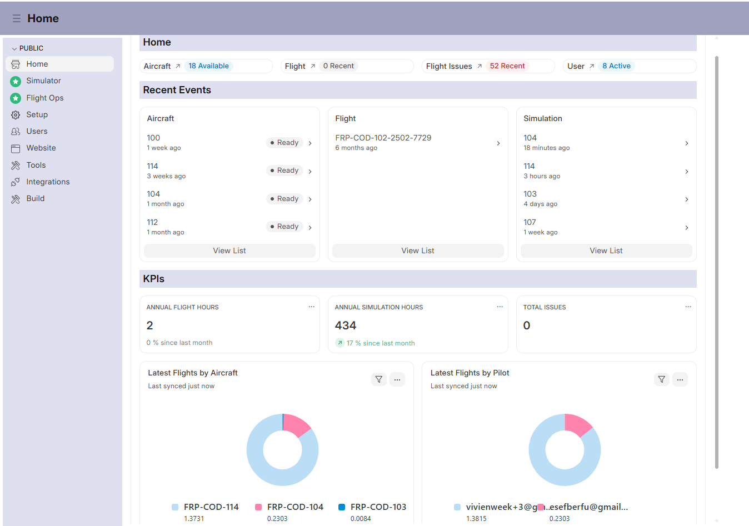Screen dimensions: 749x526
Task: Toggle FRP-COD-104 pink legend swatch
Action: click(258, 507)
